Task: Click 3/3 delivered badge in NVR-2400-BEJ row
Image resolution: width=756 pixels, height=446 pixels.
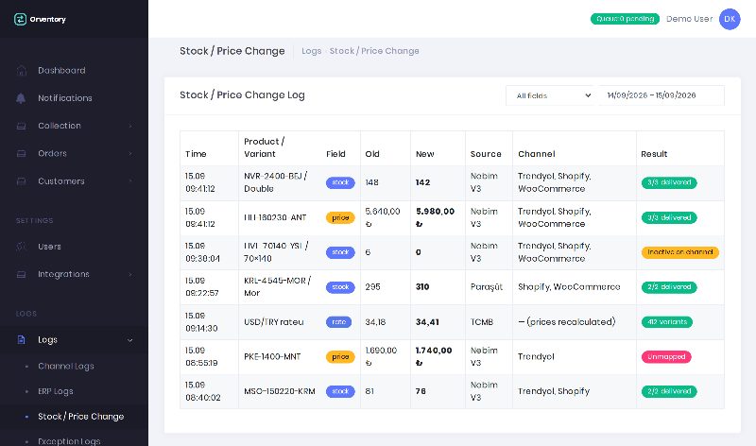Action: (x=669, y=182)
